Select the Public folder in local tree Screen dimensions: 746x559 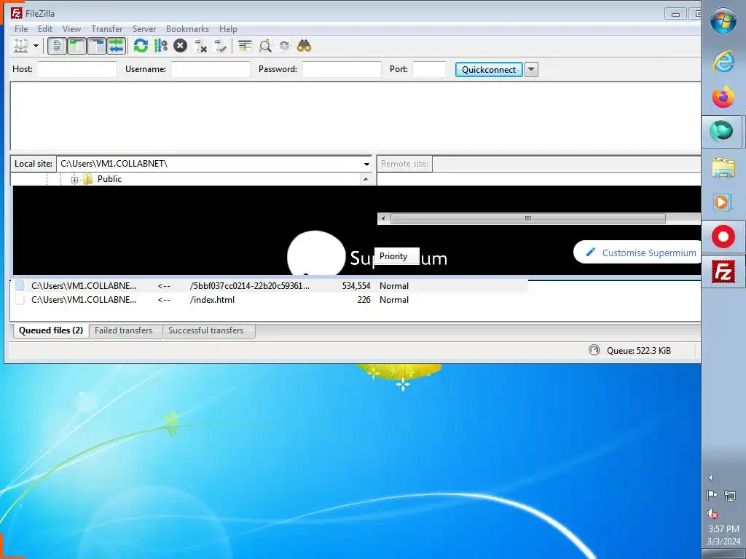(x=109, y=179)
